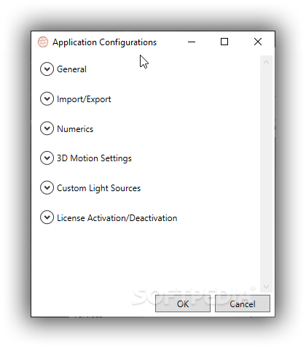
Task: Maximize the Application Configurations window
Action: (224, 42)
